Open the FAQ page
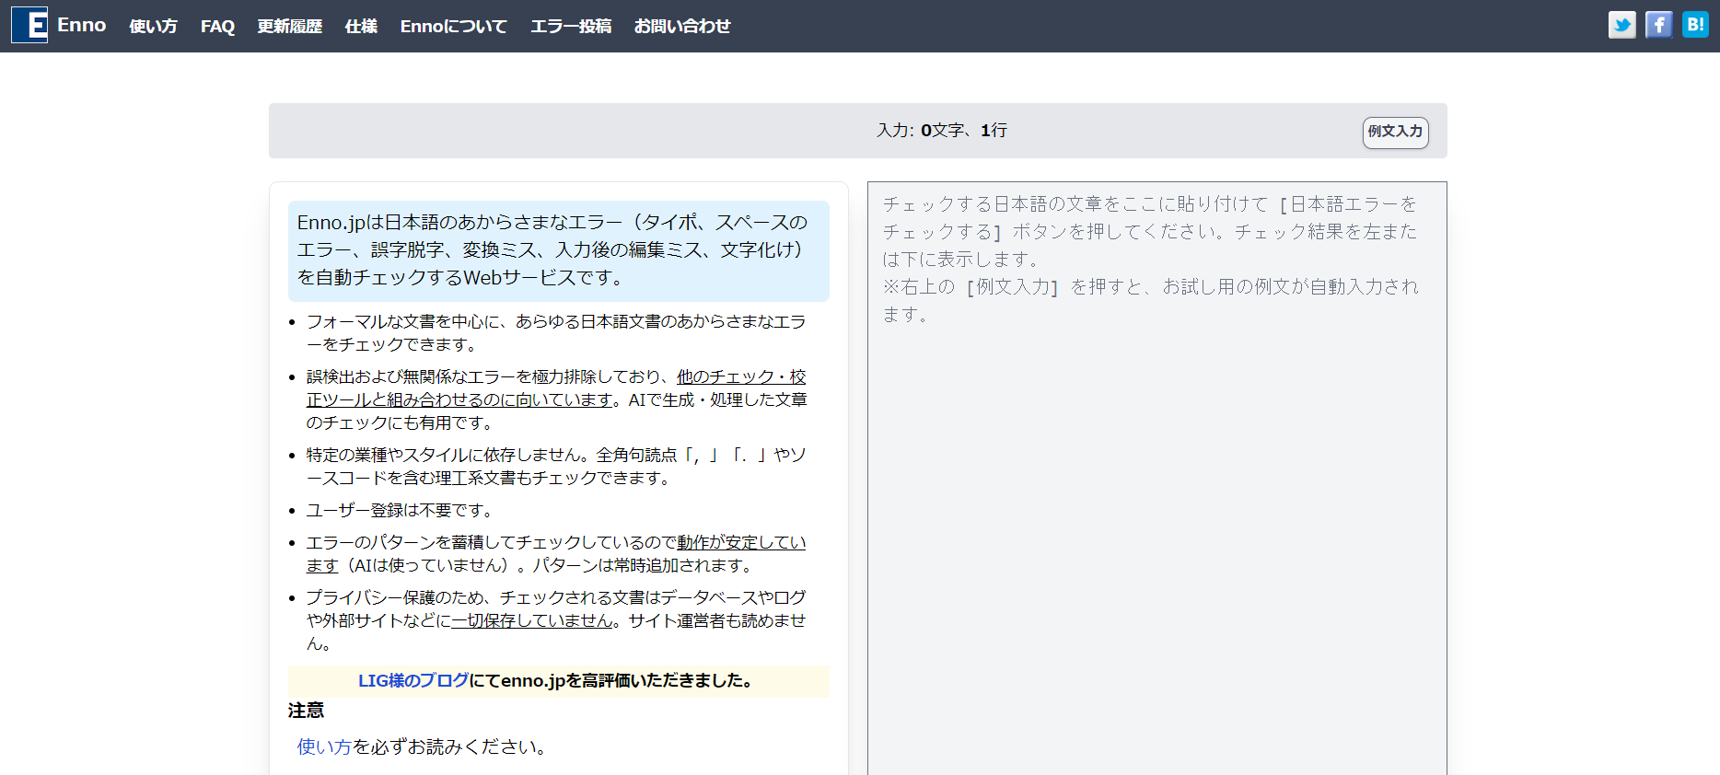Screen dimensions: 1720x775 point(217,26)
